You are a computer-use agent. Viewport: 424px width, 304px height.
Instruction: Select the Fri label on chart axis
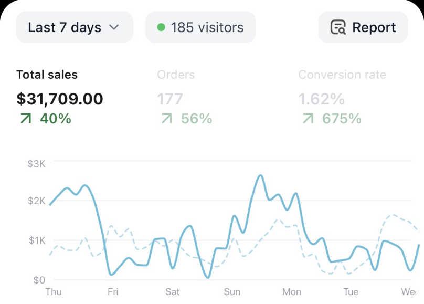(113, 292)
